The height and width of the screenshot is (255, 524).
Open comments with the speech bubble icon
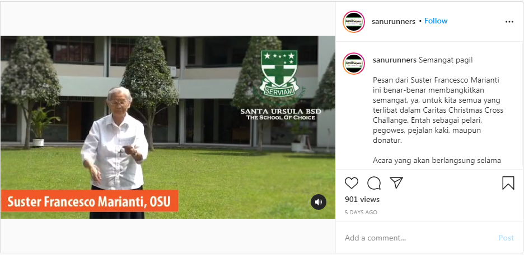point(373,183)
